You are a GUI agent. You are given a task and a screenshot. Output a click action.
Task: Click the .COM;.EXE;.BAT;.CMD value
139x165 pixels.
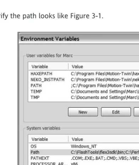click(x=105, y=158)
